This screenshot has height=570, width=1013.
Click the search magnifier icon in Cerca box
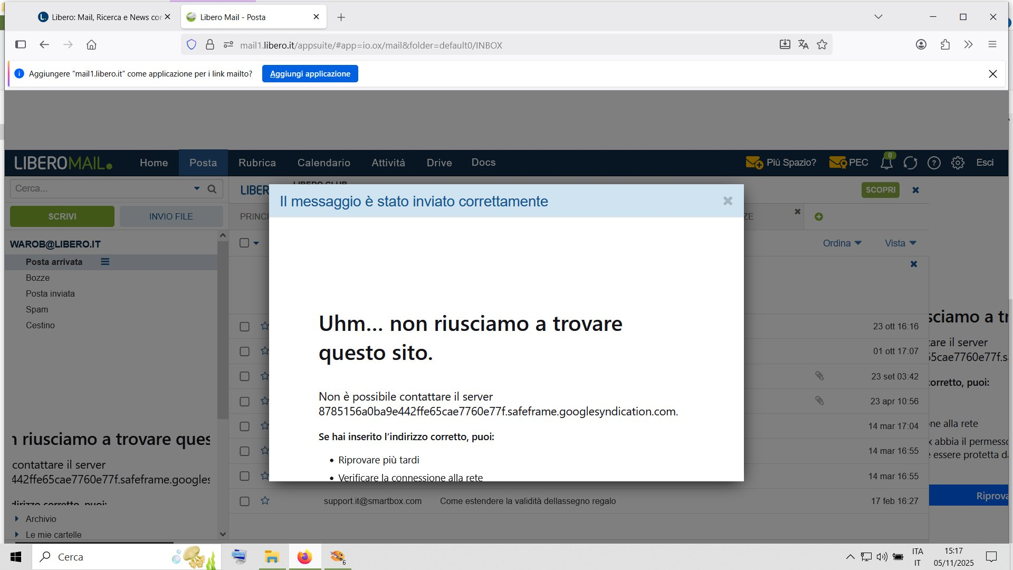coord(212,189)
